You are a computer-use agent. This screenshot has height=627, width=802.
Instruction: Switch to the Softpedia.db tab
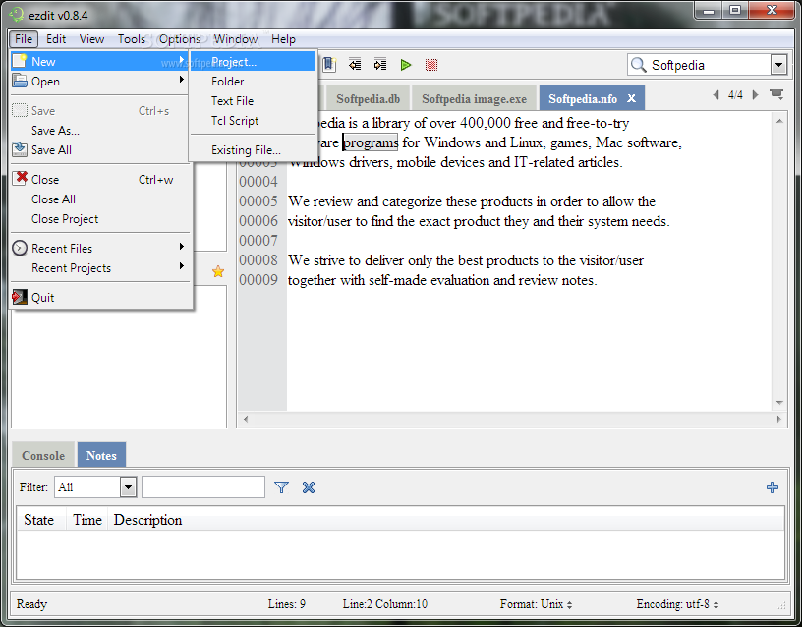(x=368, y=98)
